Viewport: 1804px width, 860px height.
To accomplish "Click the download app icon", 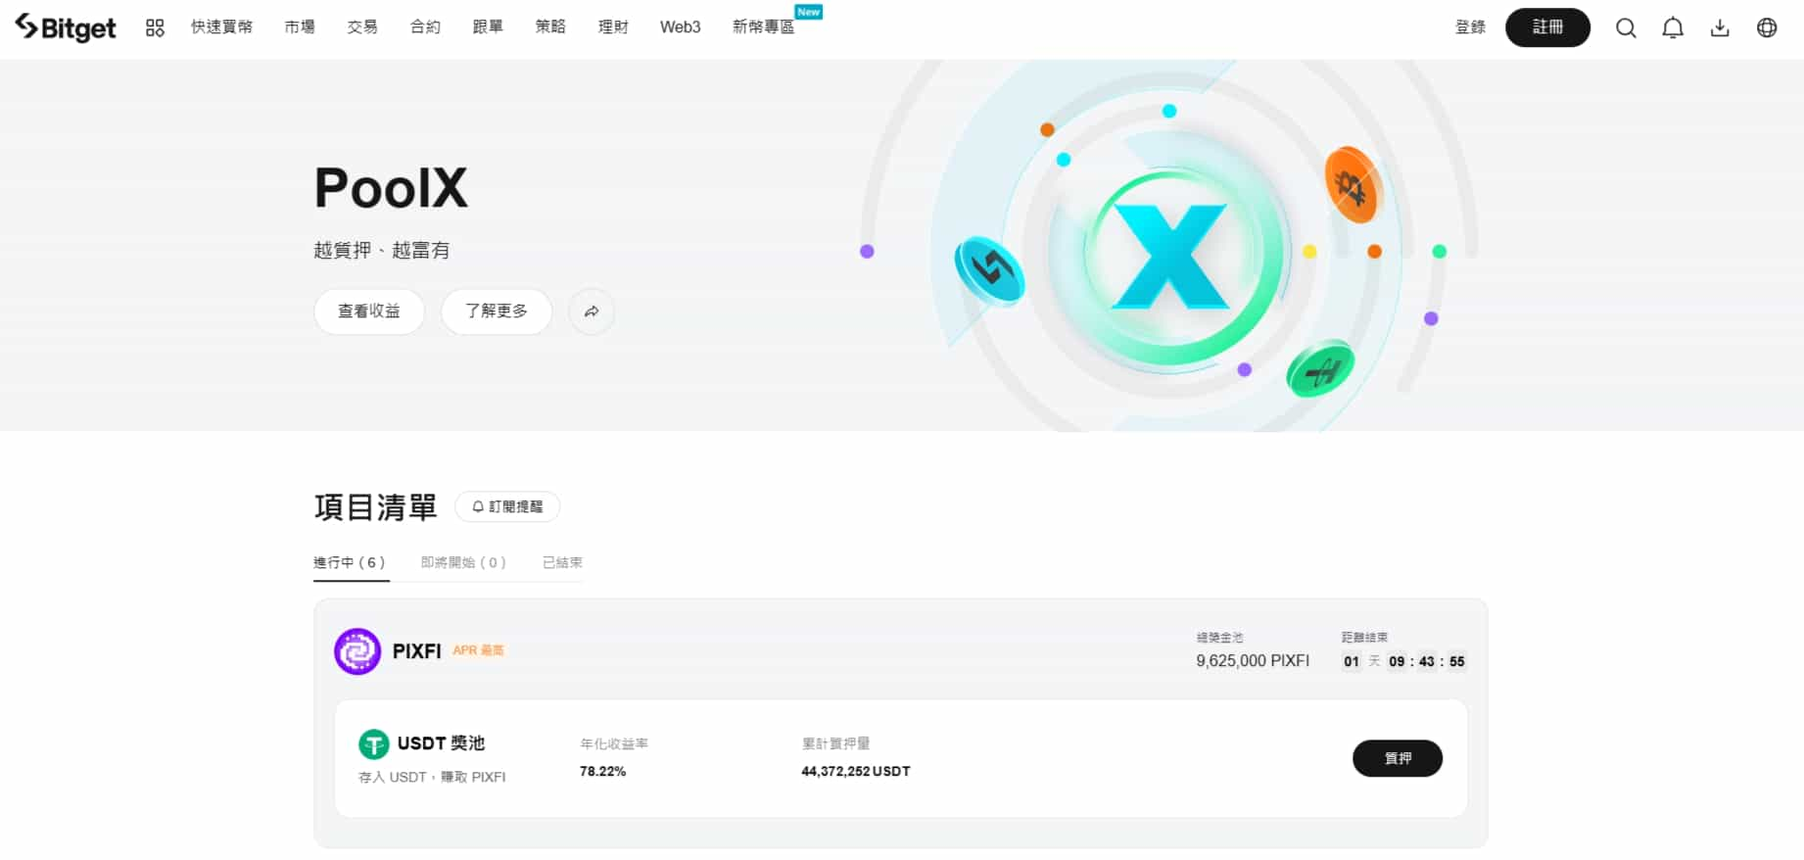I will point(1720,28).
